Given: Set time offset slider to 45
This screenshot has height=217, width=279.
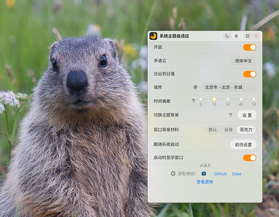Looking at the screenshot, I should pos(241,99).
